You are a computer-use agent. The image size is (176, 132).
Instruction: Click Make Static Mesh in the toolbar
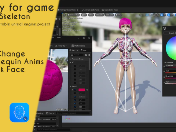pyautogui.click(x=110, y=10)
